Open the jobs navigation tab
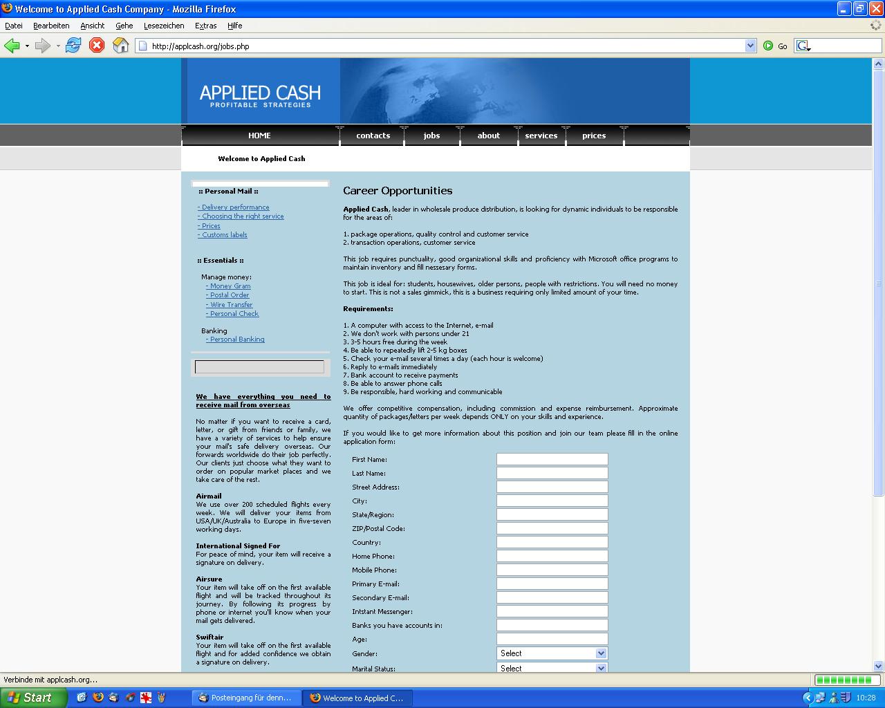This screenshot has width=885, height=708. (431, 136)
